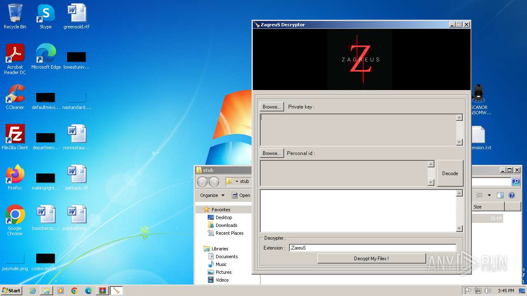This screenshot has width=527, height=296.
Task: Select the codescientifi... desktop file
Action: [x=46, y=262]
